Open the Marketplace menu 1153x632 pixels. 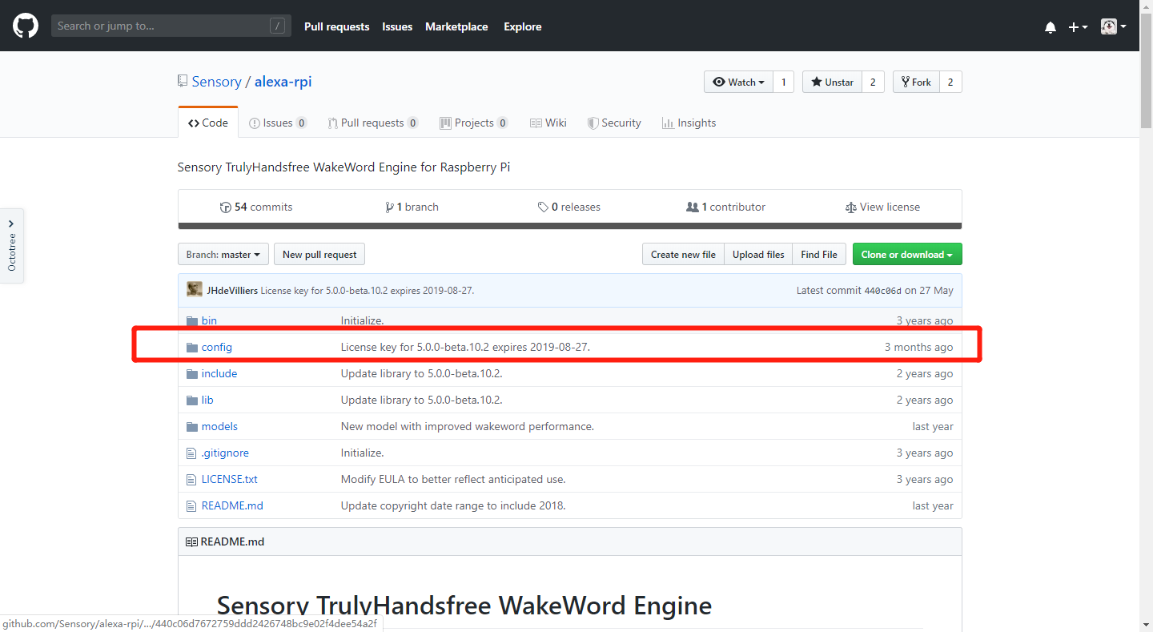(456, 26)
